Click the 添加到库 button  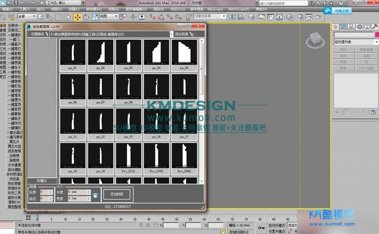pyautogui.click(x=117, y=194)
